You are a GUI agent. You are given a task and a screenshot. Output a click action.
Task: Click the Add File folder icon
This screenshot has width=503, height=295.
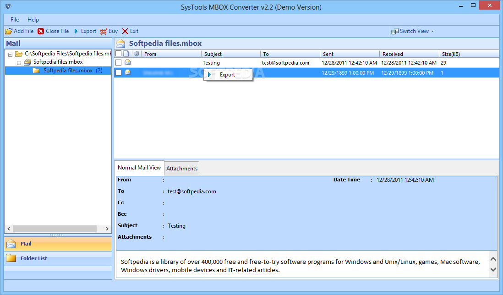pos(9,31)
